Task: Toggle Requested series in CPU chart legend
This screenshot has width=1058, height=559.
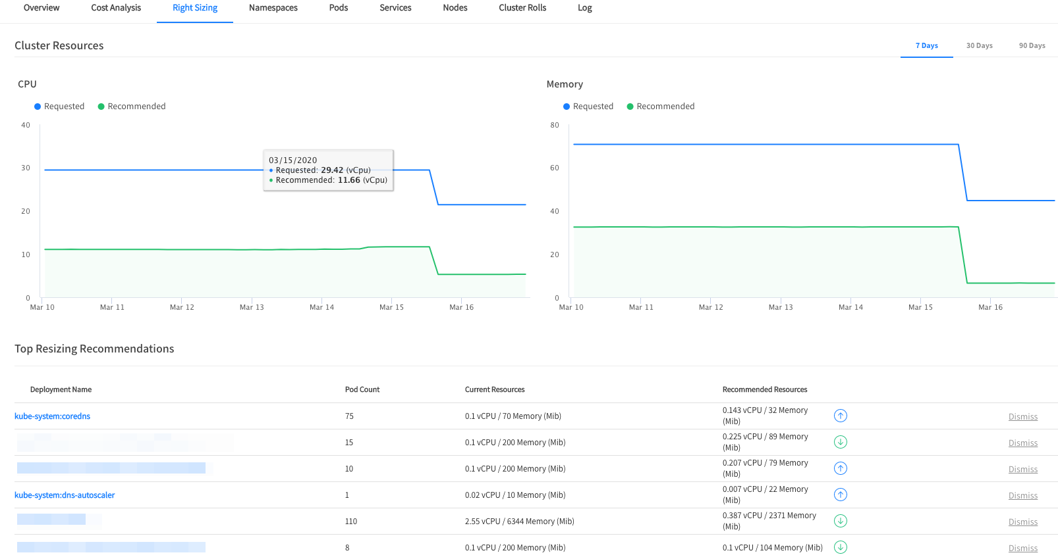Action: point(59,107)
